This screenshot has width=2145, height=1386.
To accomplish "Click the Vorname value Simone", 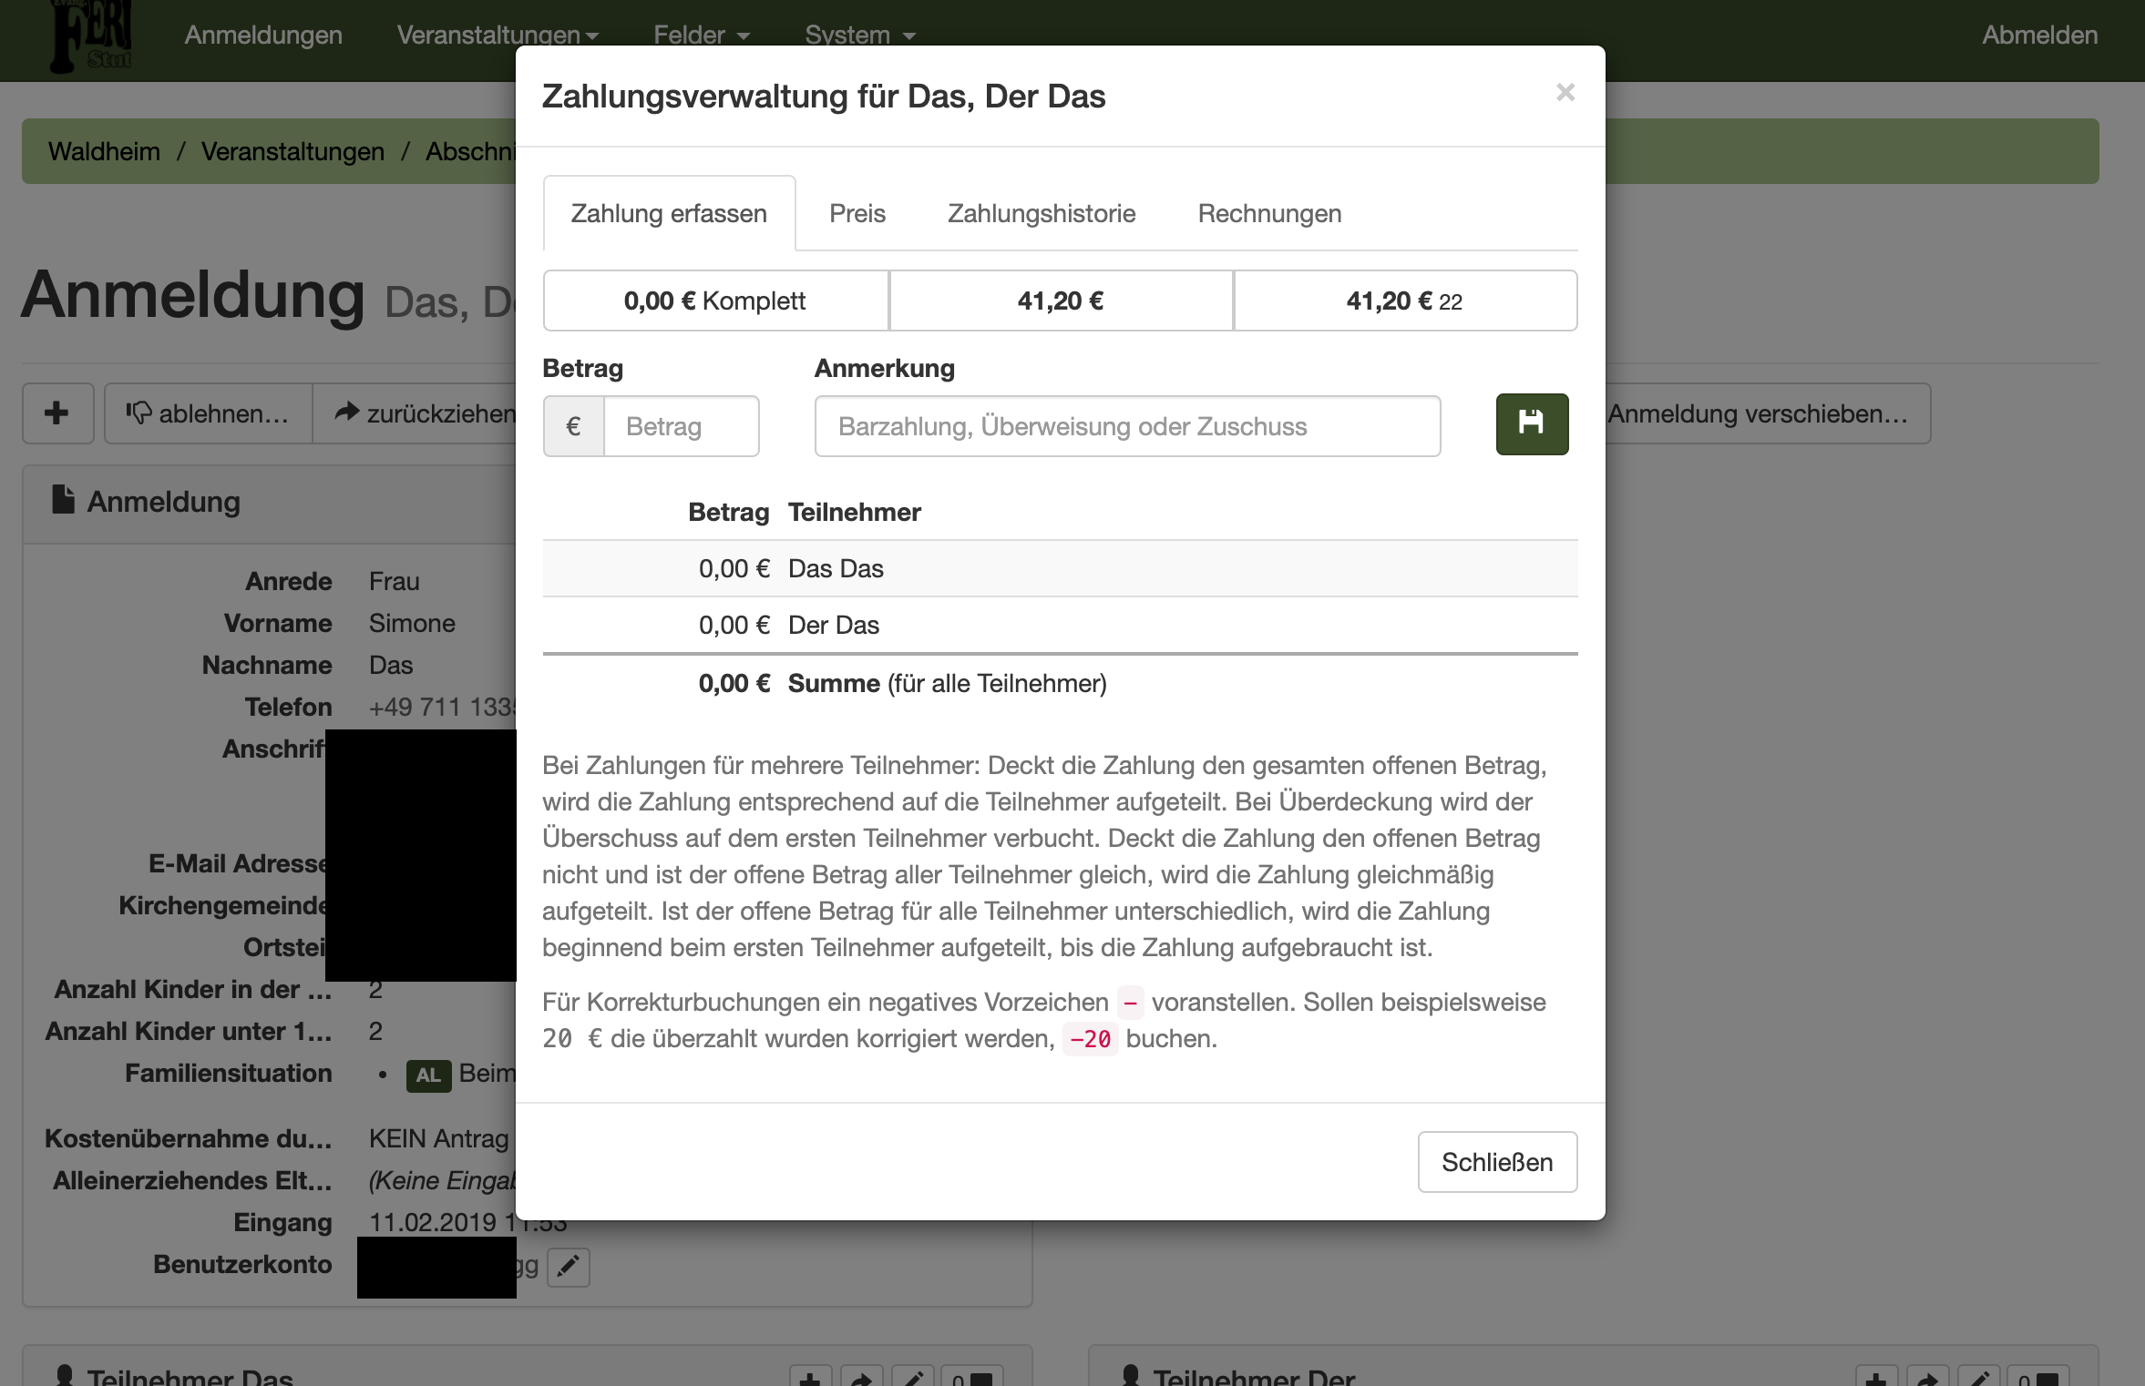I will (412, 623).
